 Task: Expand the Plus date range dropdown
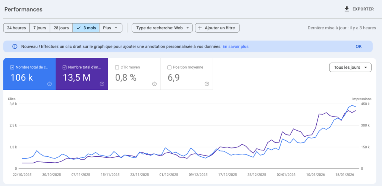[110, 28]
